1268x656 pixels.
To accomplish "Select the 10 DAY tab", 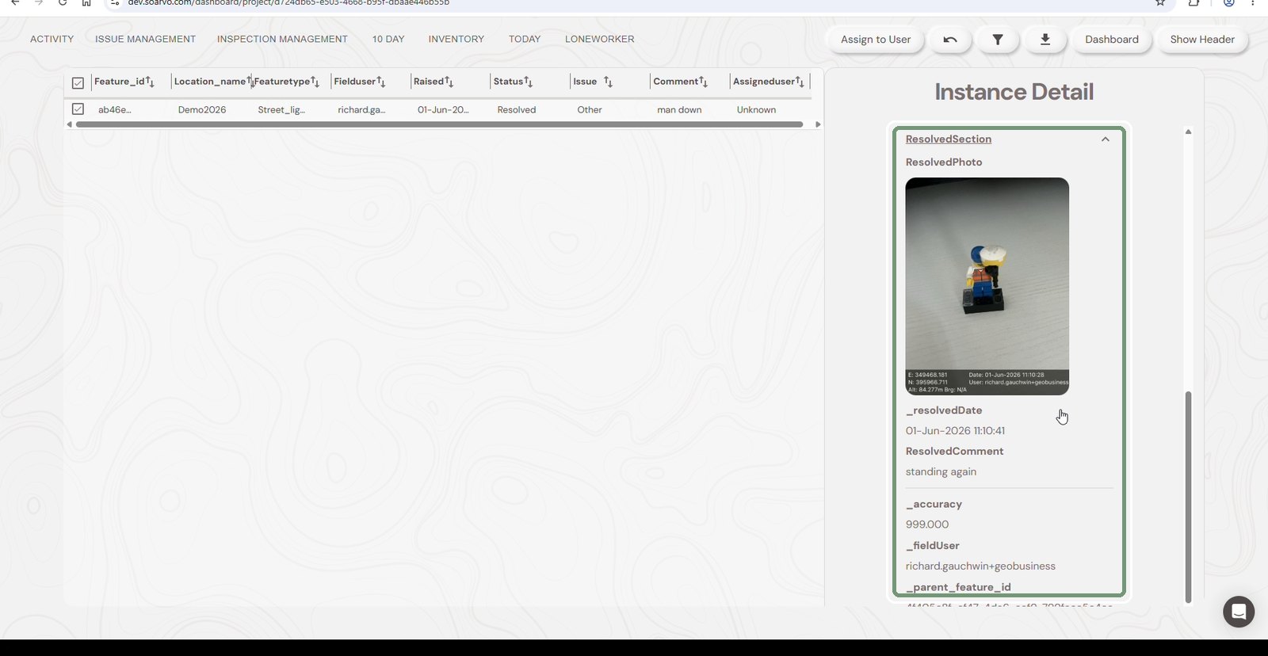I will pos(388,39).
